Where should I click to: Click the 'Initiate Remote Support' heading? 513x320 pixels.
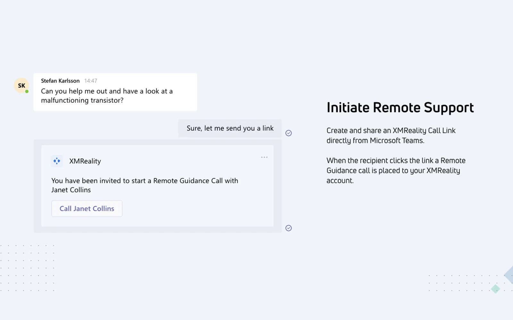(400, 108)
